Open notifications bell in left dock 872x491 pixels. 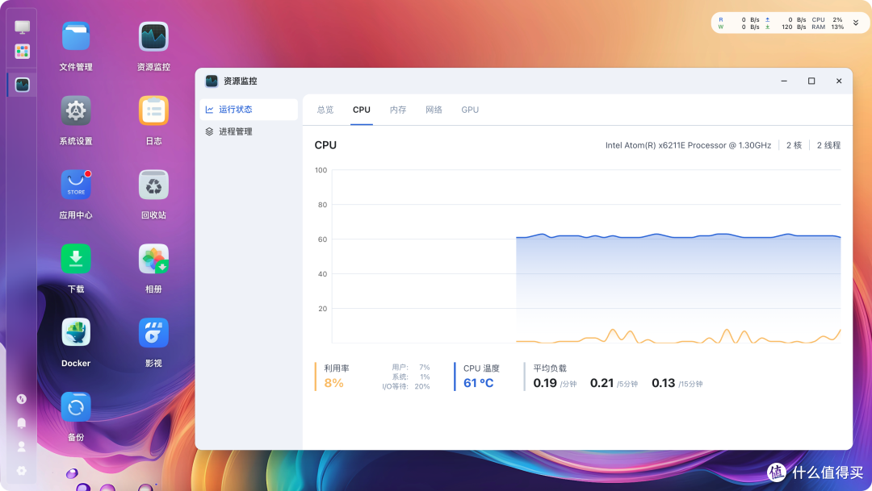point(22,423)
